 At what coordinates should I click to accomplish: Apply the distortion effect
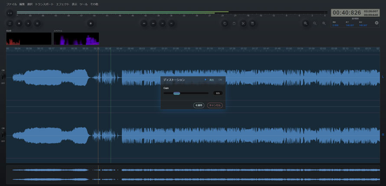coord(199,105)
